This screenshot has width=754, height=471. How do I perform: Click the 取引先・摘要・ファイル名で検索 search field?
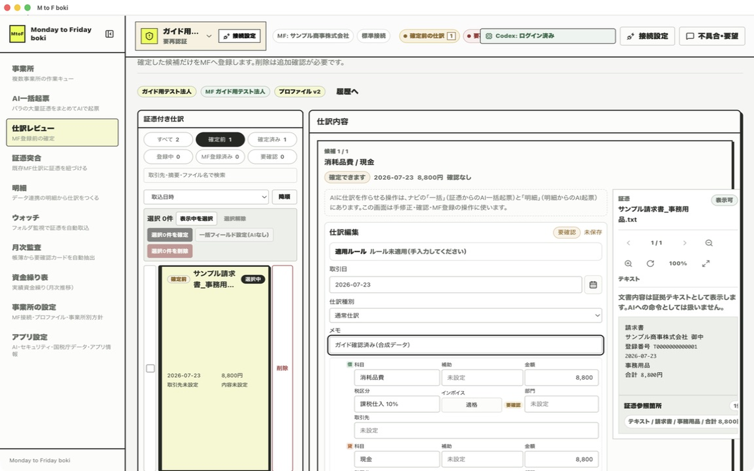[x=220, y=175]
